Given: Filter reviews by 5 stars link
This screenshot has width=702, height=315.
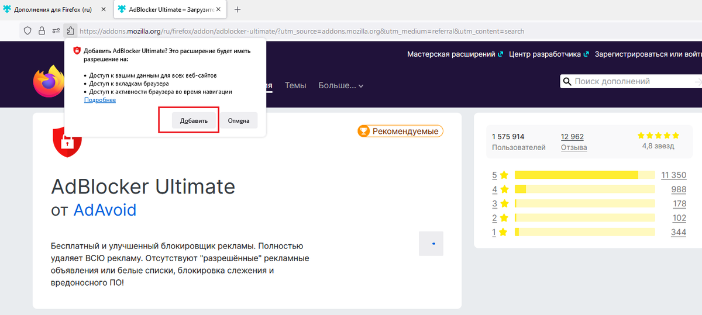Looking at the screenshot, I should pyautogui.click(x=500, y=175).
